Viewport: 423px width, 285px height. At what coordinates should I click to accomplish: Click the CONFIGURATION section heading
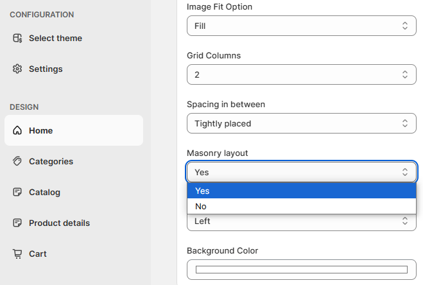click(42, 15)
